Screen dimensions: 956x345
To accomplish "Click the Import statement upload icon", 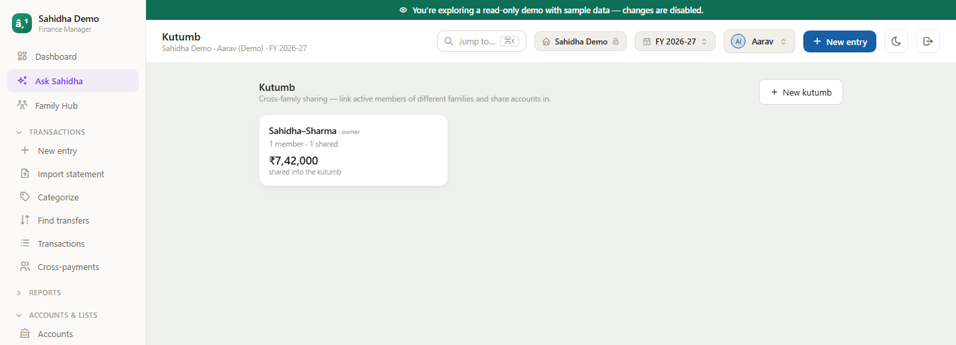I will click(x=25, y=174).
